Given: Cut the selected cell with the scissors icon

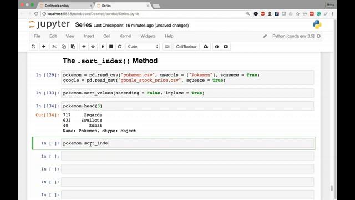Looking at the screenshot, I should pyautogui.click(x=54, y=47).
